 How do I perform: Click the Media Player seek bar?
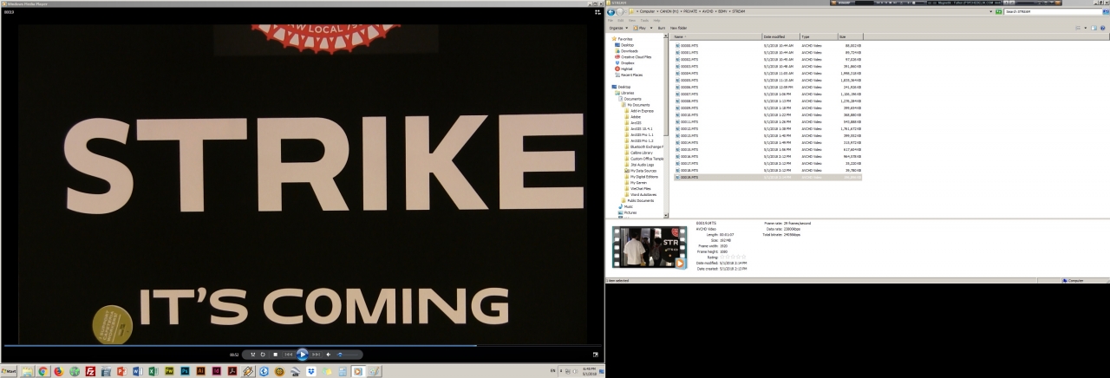(x=260, y=345)
